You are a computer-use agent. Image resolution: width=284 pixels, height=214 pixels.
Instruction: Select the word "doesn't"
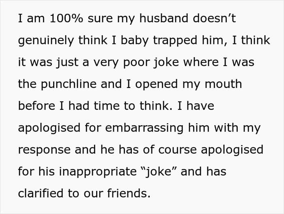coord(214,19)
